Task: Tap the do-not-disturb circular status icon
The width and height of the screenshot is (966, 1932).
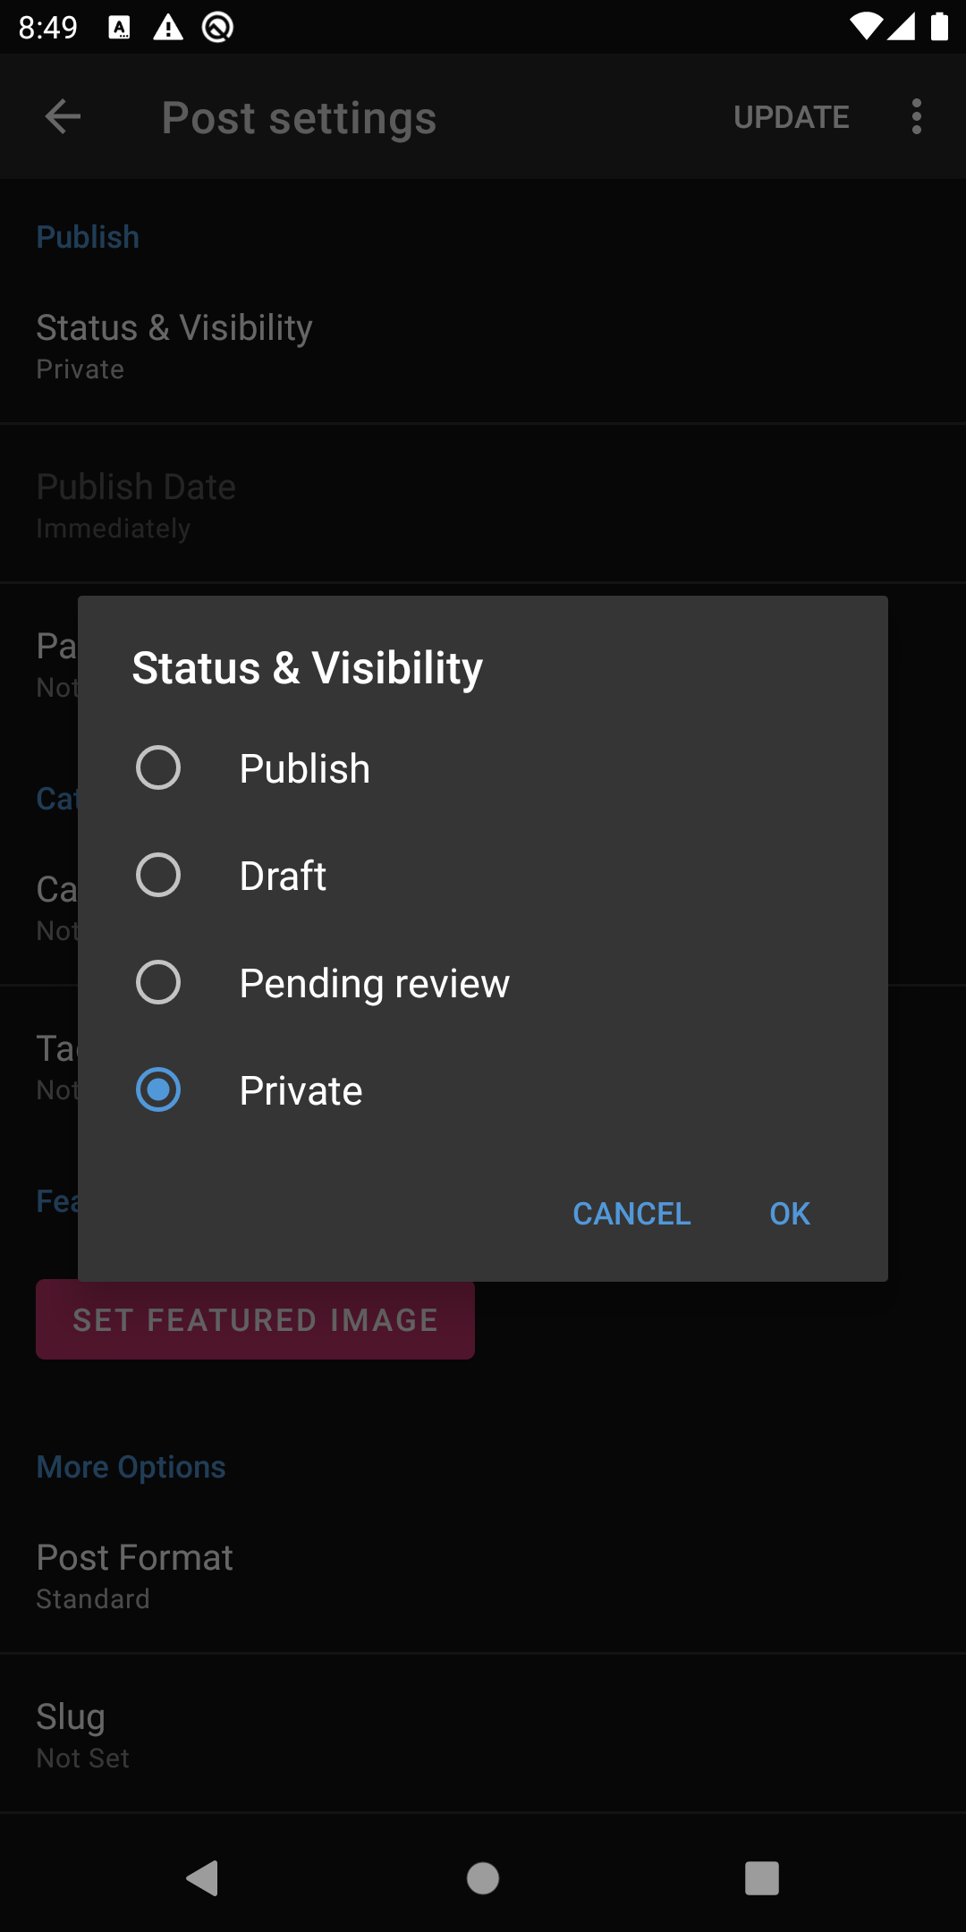Action: point(218,28)
